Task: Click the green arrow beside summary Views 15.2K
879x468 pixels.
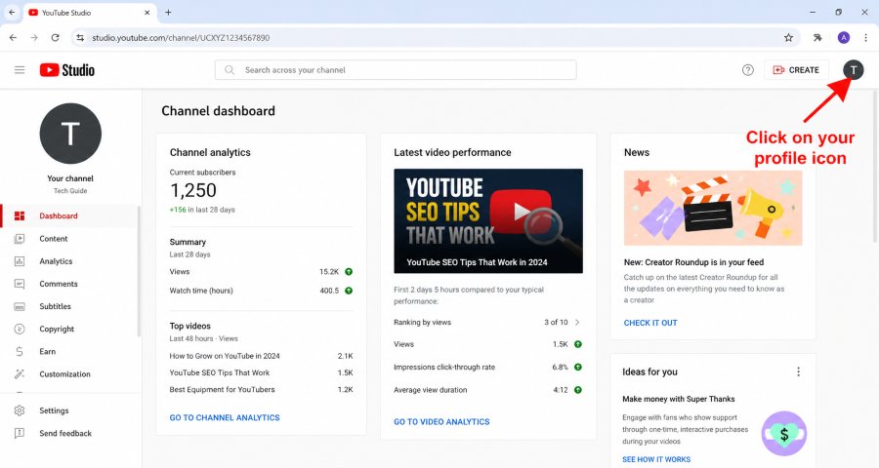Action: [x=349, y=271]
